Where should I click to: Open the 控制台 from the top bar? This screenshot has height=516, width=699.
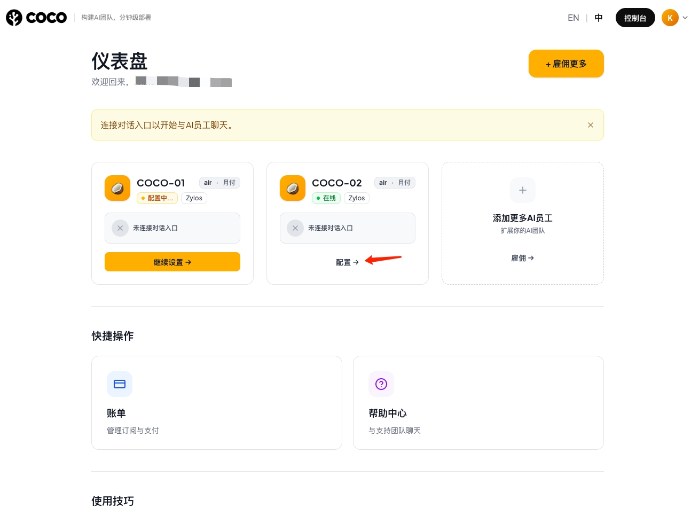tap(635, 17)
